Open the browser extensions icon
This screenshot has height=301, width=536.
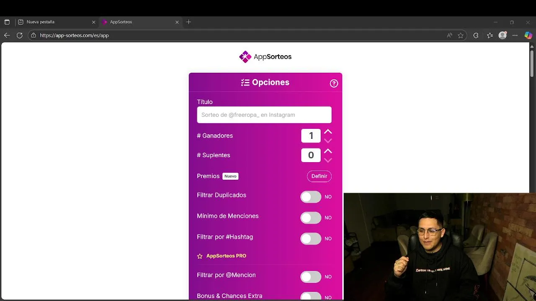476,36
